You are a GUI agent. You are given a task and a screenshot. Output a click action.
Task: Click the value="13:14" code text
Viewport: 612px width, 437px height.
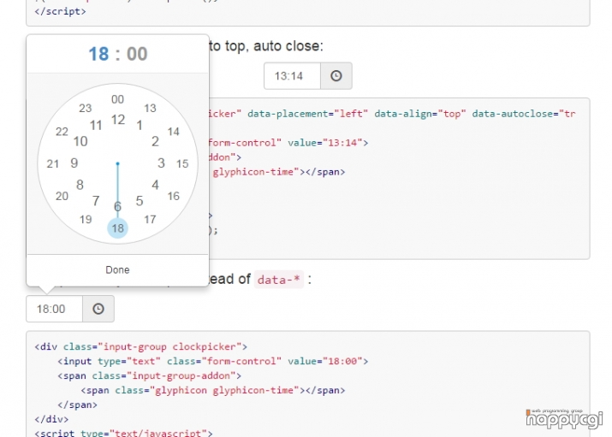[x=325, y=143]
